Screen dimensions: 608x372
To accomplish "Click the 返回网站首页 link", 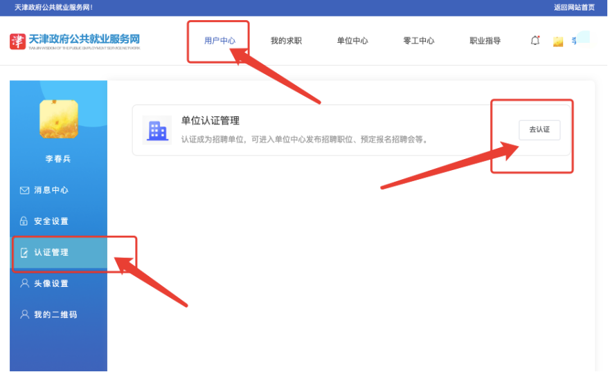I will (574, 8).
